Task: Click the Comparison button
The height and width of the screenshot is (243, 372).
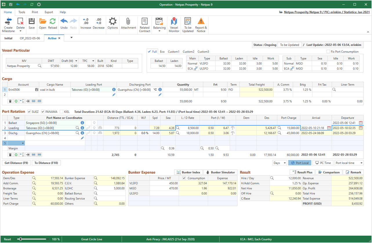Action: pyautogui.click(x=329, y=172)
